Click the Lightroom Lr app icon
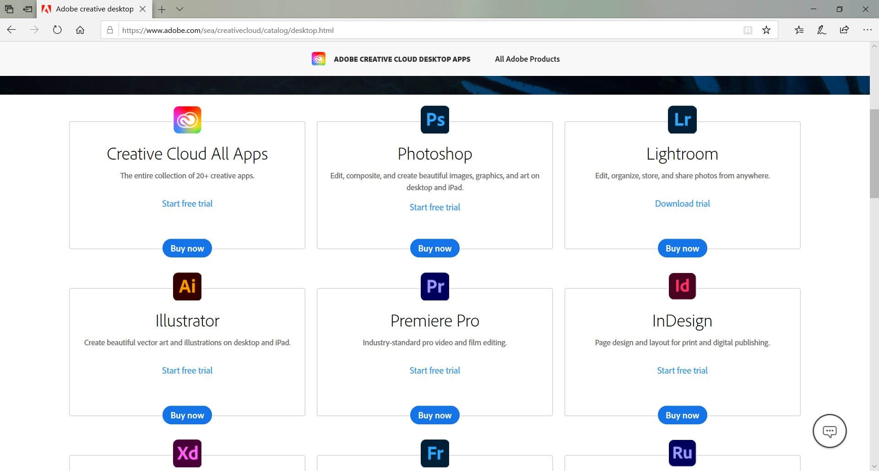879x471 pixels. 682,120
